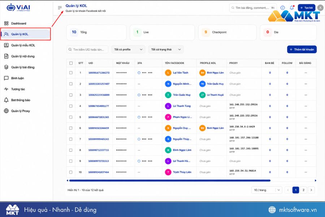Click scroll-left arrow of horizontal scrollbar
The image size is (325, 217).
click(x=68, y=180)
